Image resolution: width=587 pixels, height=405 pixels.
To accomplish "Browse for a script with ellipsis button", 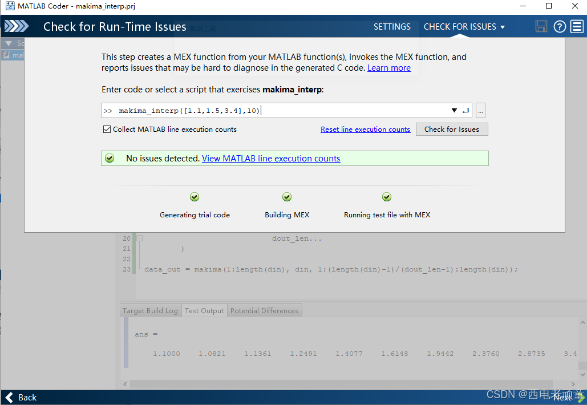I will click(x=481, y=111).
